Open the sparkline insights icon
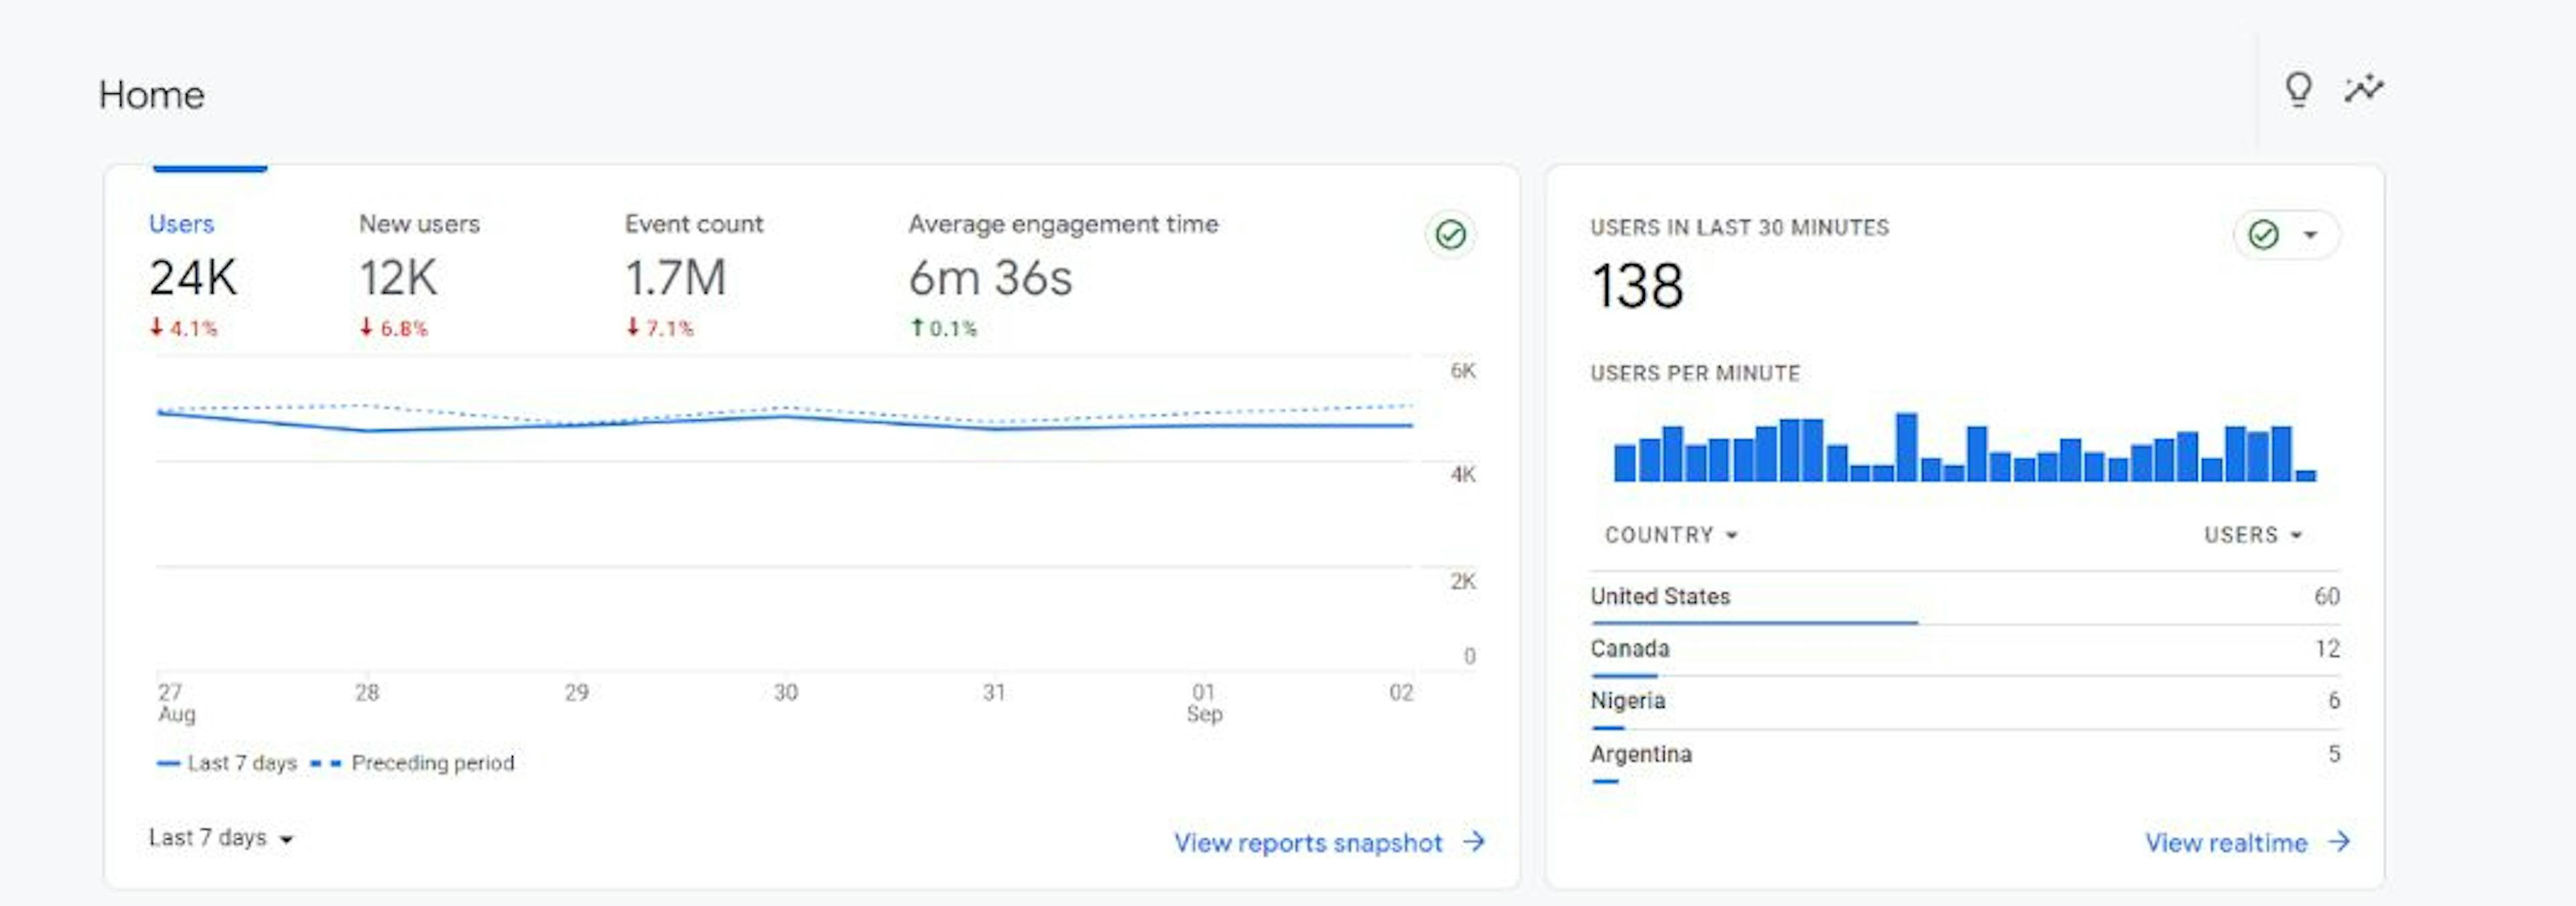 (x=2364, y=89)
